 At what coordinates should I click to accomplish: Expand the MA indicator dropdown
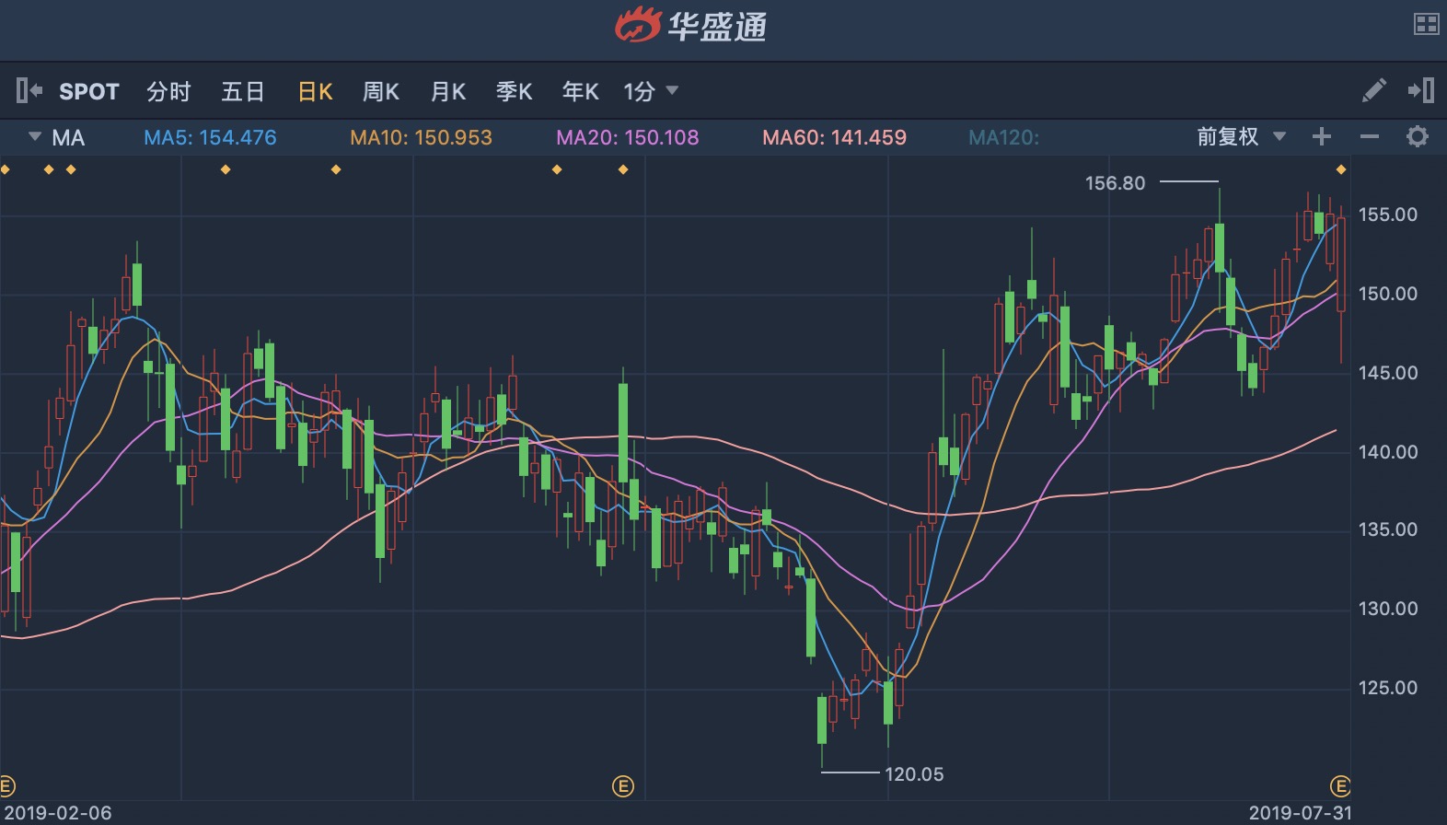pyautogui.click(x=35, y=137)
